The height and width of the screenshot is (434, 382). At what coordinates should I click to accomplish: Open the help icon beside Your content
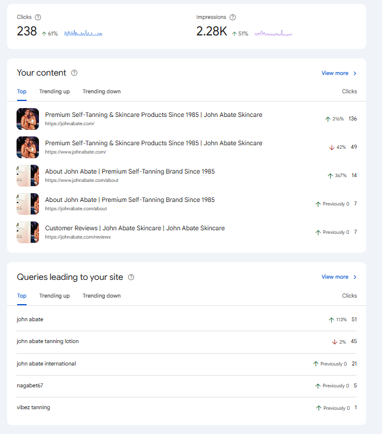coord(74,73)
